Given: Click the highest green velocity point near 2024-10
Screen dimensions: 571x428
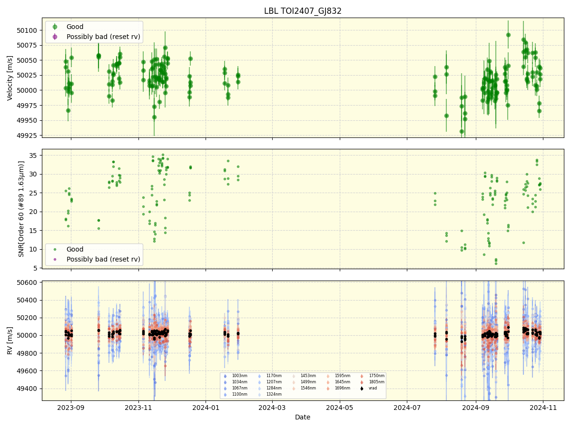Looking at the screenshot, I should tap(508, 35).
